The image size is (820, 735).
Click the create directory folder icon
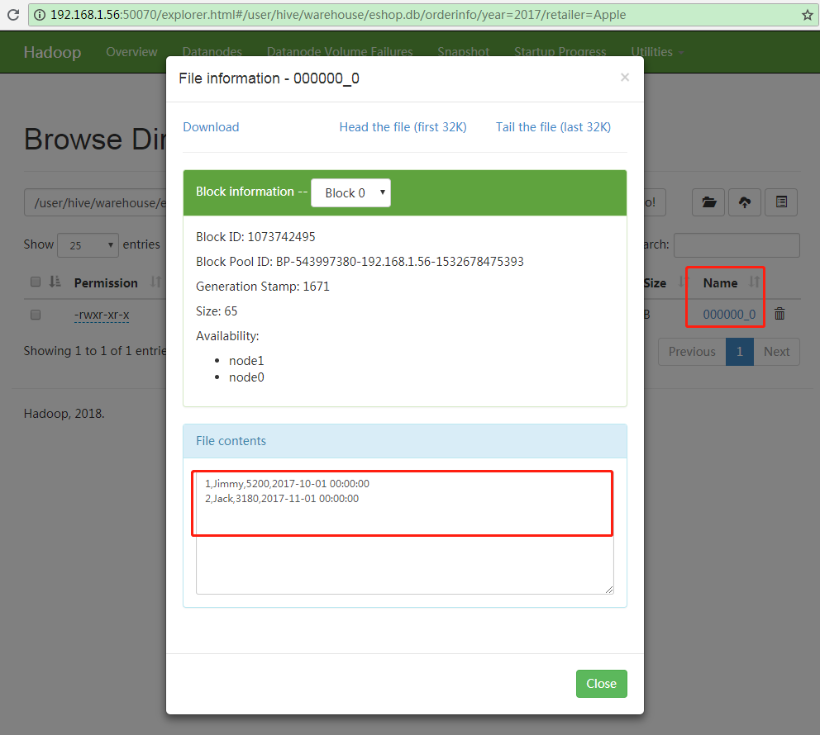click(708, 202)
